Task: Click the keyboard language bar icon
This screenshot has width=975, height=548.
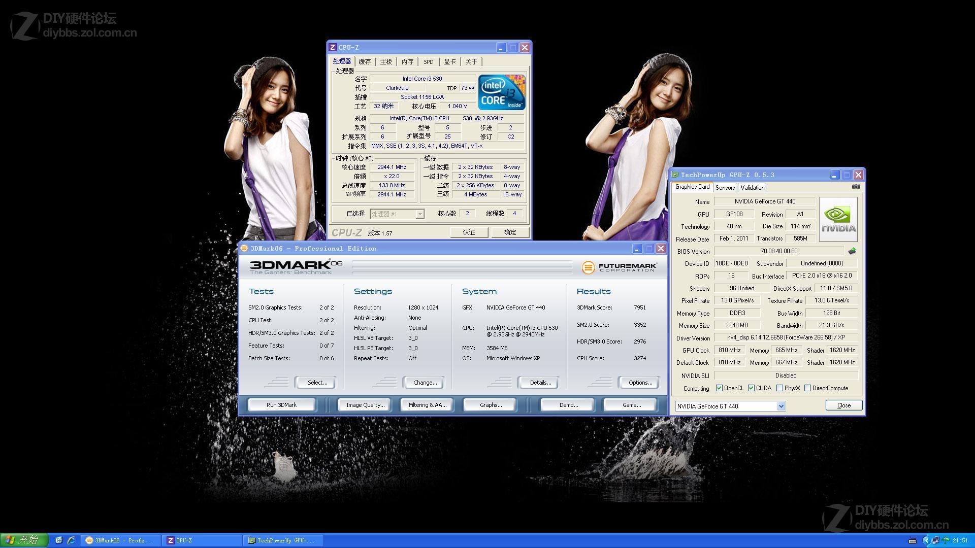Action: pos(912,540)
